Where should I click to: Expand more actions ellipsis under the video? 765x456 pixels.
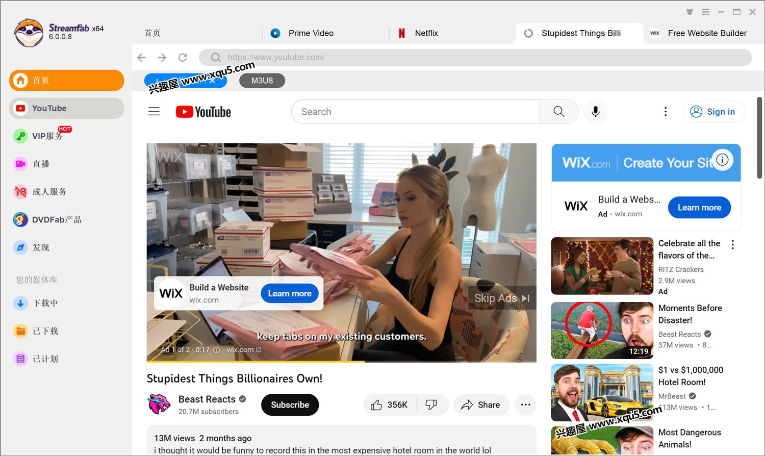(x=525, y=405)
